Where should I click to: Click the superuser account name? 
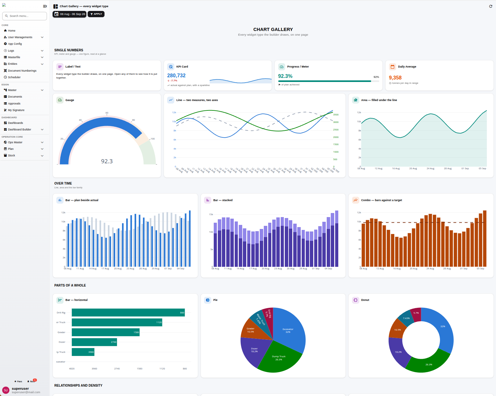click(20, 388)
